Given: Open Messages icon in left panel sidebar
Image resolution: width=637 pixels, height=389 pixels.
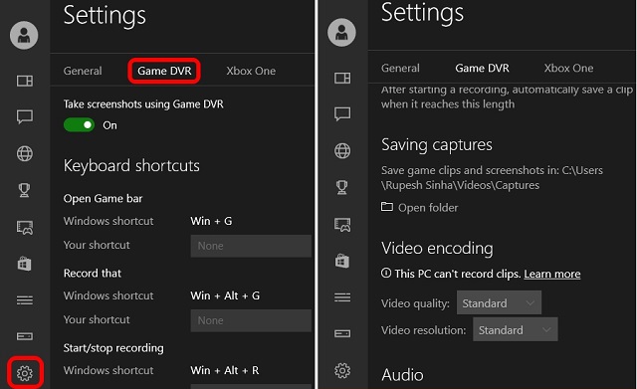Looking at the screenshot, I should click(x=25, y=117).
